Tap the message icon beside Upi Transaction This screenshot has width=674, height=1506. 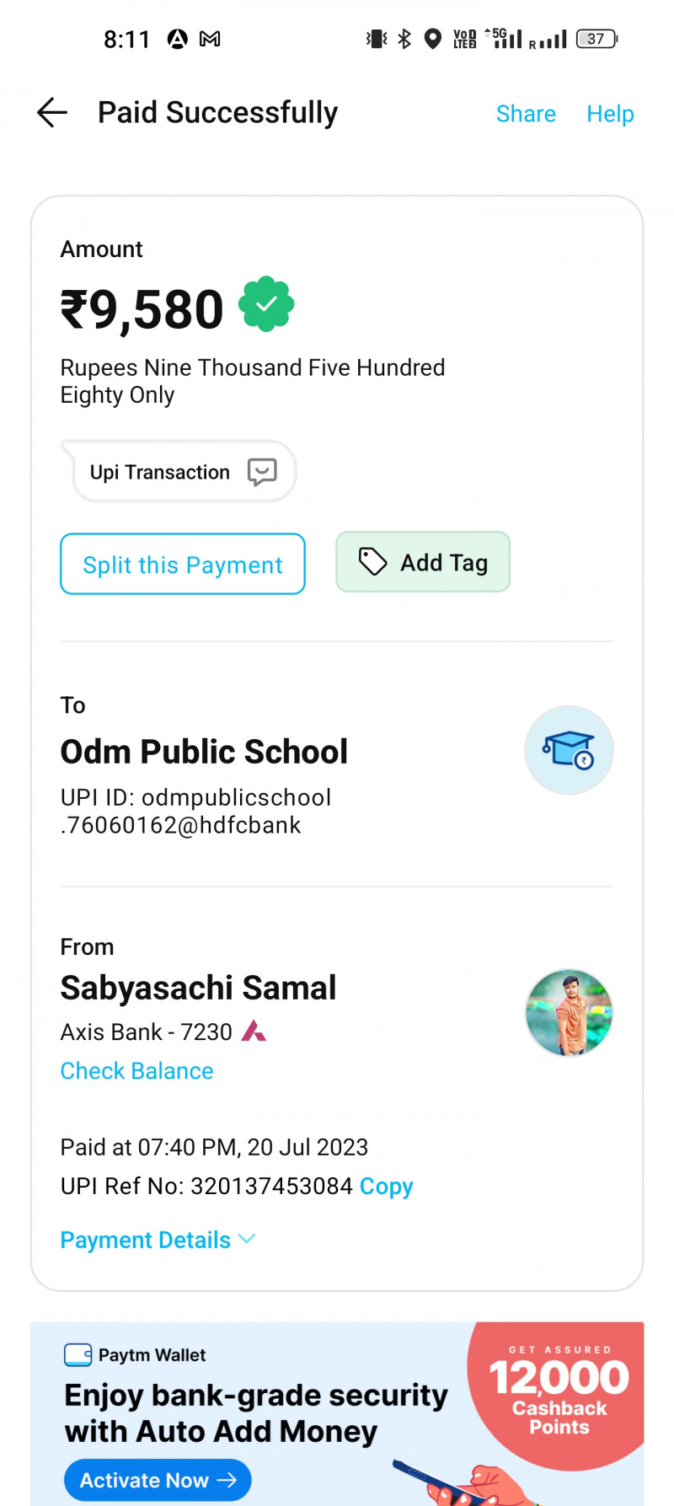[262, 471]
